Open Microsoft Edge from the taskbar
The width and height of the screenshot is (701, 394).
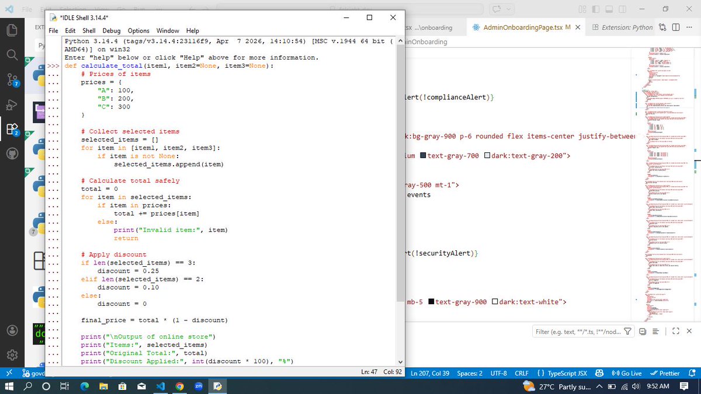(84, 386)
